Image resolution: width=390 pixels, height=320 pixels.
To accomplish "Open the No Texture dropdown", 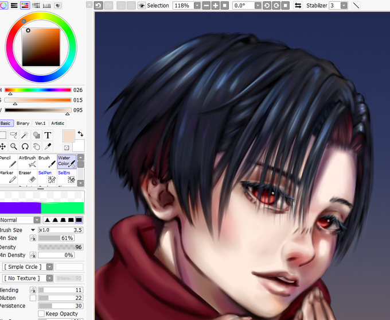I will (x=50, y=278).
